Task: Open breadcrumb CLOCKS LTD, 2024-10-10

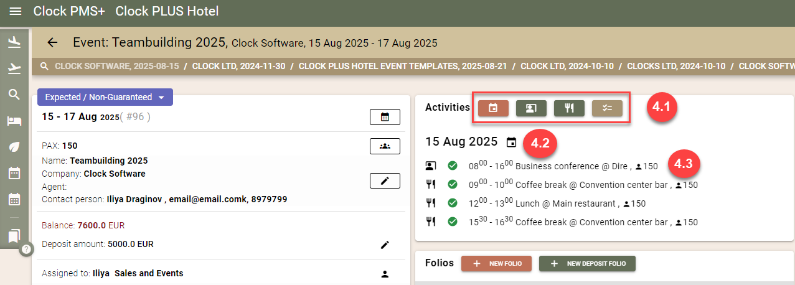Action: 675,66
